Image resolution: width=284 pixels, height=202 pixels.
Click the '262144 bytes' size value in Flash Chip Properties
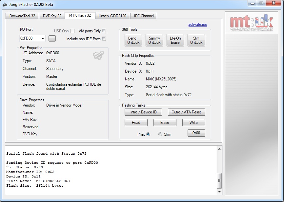click(157, 87)
